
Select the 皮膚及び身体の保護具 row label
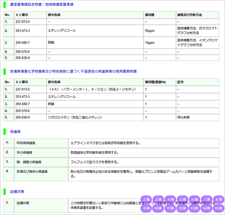tap(41, 174)
